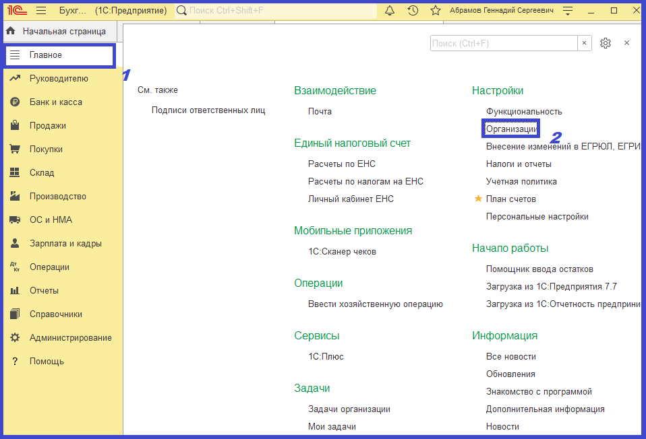Open Расчеты по ЕНС link
Viewport: 646px width, 439px height.
point(341,164)
